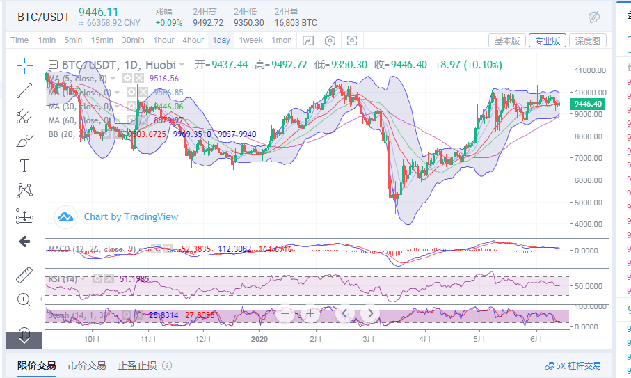
Task: Select the crosshair cursor tool
Action: [x=24, y=65]
